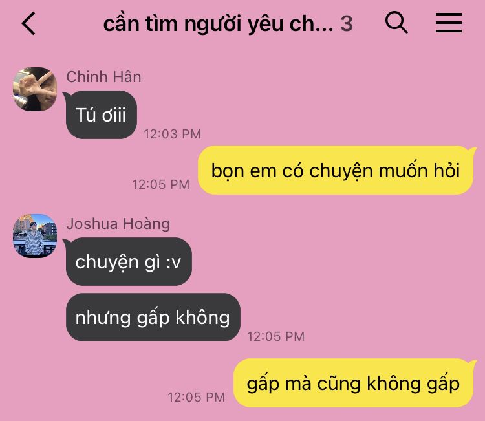This screenshot has height=421, width=485.
Task: Tap the timestamp left of 'gấp mà cũng không gấp'
Action: [197, 397]
